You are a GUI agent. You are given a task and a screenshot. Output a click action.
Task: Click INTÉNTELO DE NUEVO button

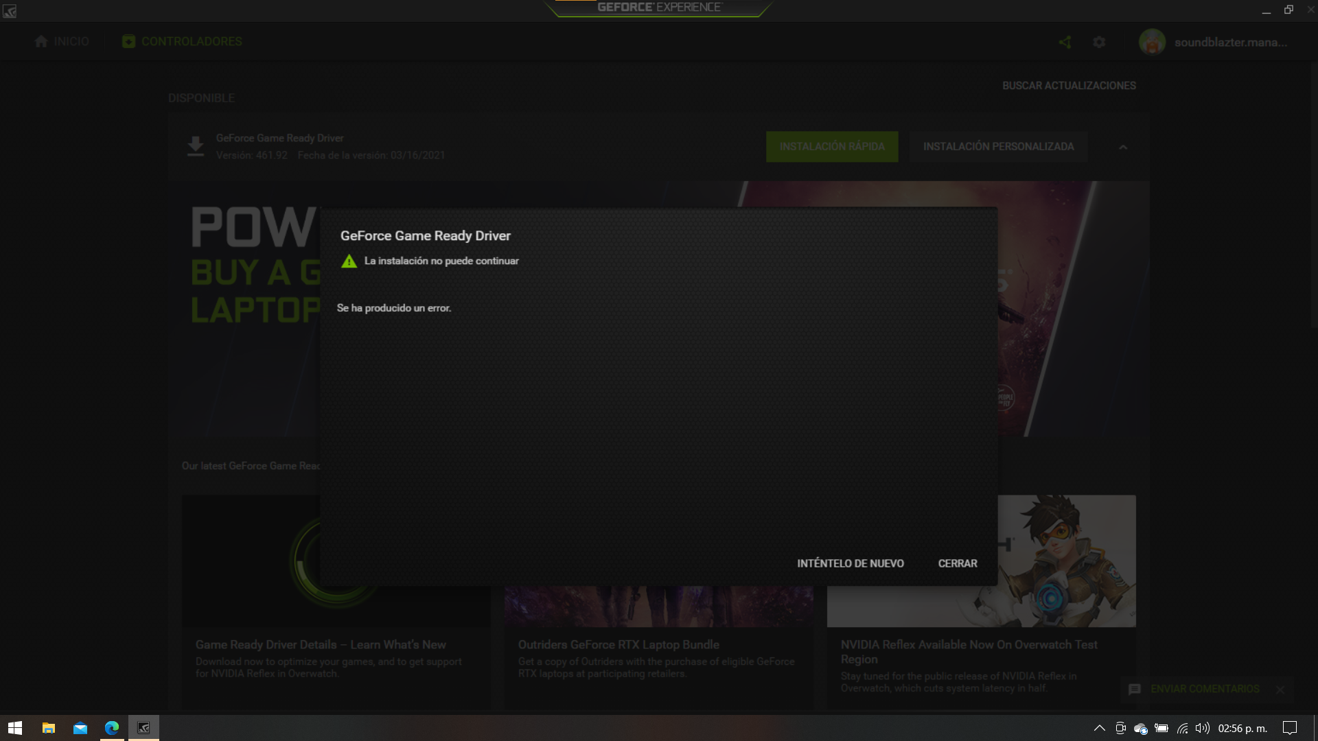click(850, 563)
